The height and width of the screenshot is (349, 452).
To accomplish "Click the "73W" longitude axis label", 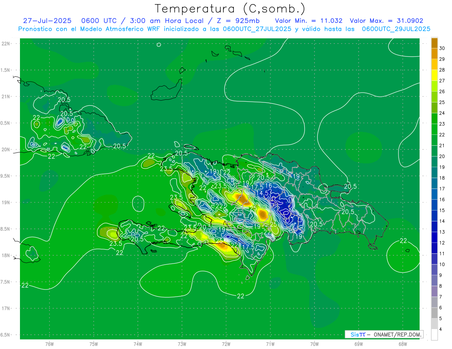I will [182, 344].
